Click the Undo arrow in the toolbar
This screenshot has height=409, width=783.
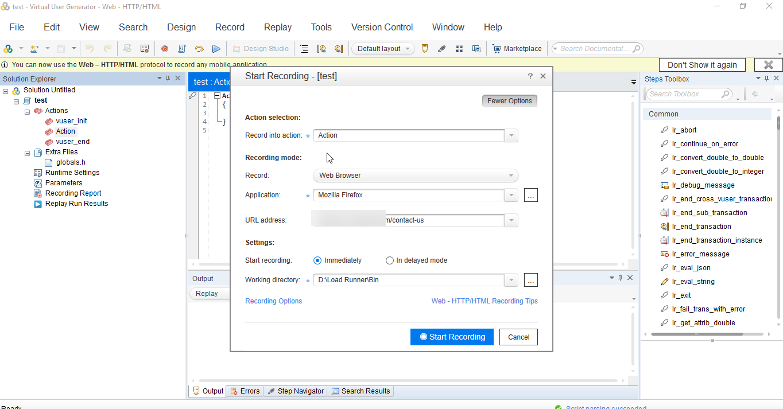click(91, 49)
